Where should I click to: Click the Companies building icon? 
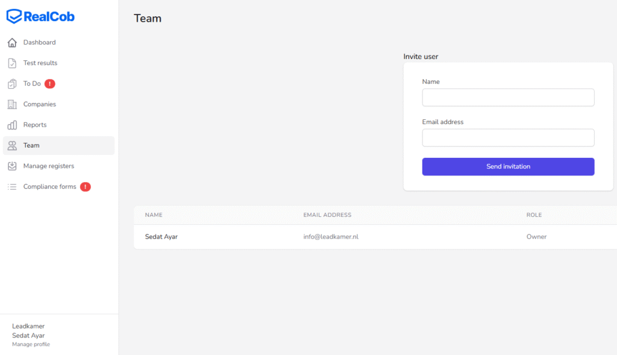(12, 104)
